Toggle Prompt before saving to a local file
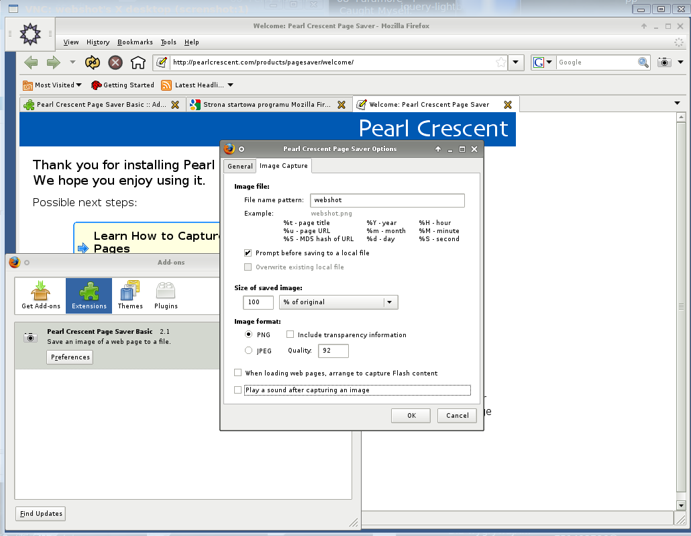 (248, 253)
